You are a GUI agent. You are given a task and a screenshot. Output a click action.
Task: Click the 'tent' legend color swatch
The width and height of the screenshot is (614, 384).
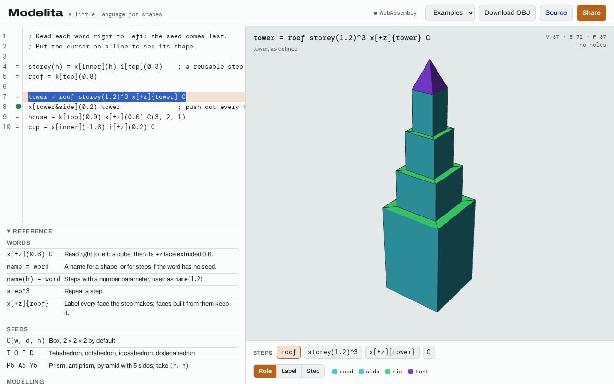[x=411, y=372]
